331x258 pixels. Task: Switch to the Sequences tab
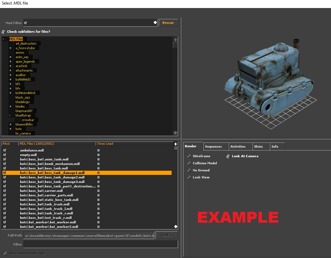click(216, 147)
